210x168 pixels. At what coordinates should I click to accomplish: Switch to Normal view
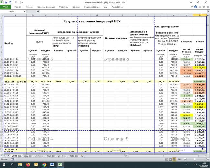coord(167,159)
